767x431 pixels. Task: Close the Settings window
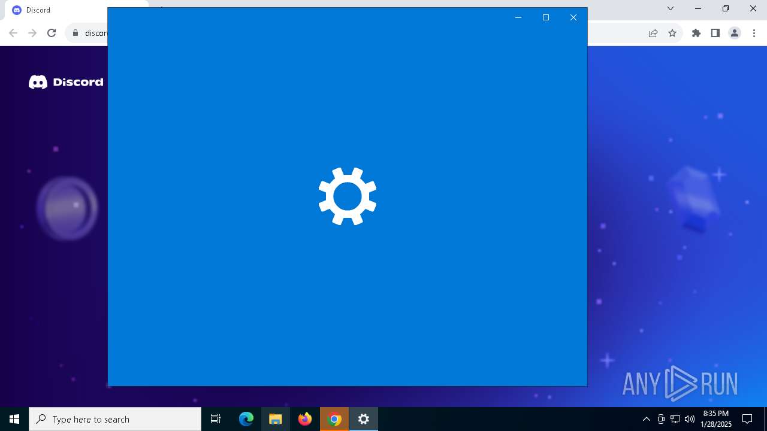click(x=573, y=17)
